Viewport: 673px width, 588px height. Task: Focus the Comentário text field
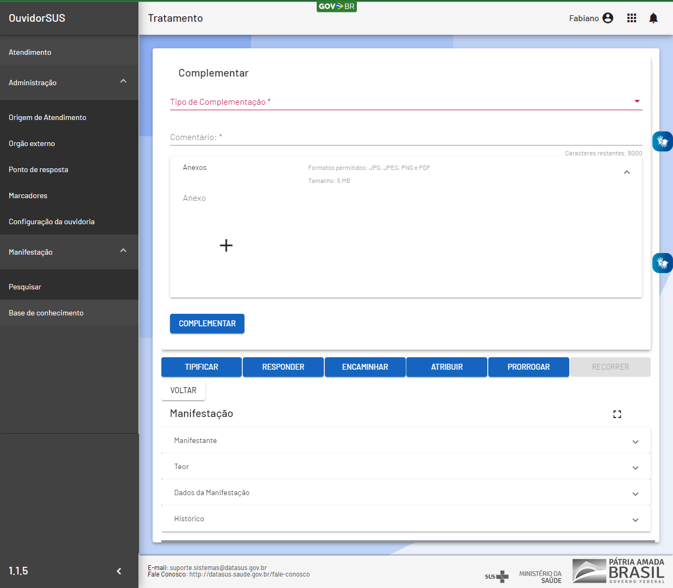pos(406,137)
